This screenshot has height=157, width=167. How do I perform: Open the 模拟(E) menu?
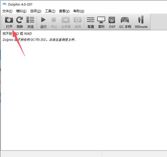click(x=21, y=11)
